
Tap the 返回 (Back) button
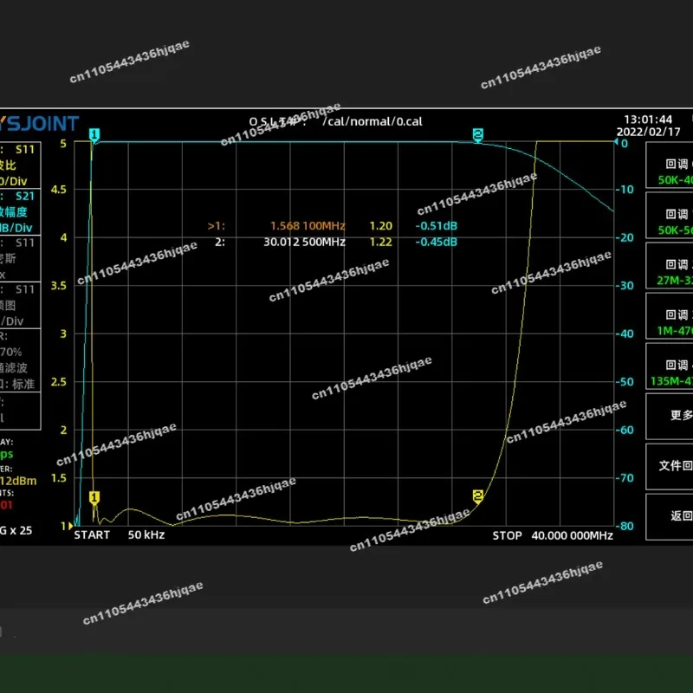[x=669, y=517]
